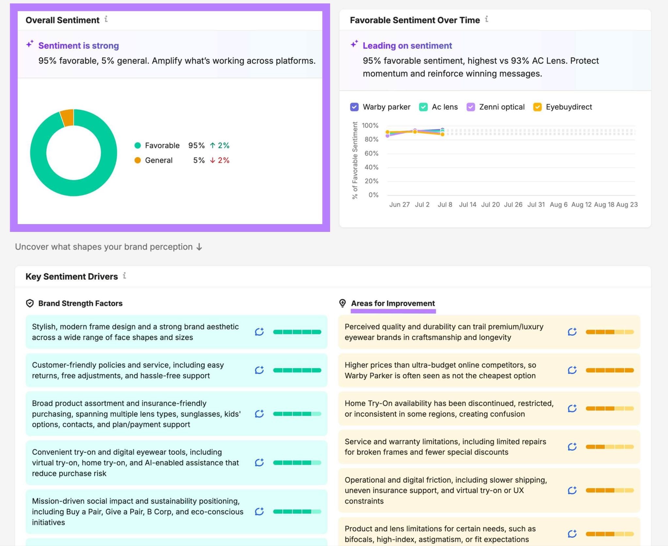
Task: Click the 95% Favorable value
Action: click(x=196, y=145)
